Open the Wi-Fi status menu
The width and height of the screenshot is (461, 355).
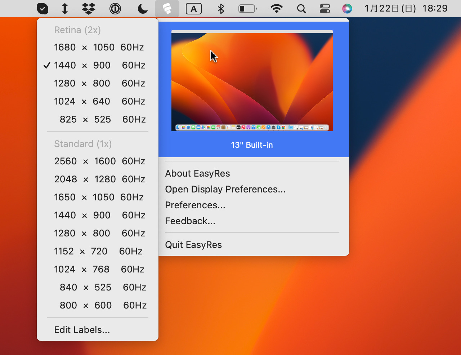pos(276,8)
